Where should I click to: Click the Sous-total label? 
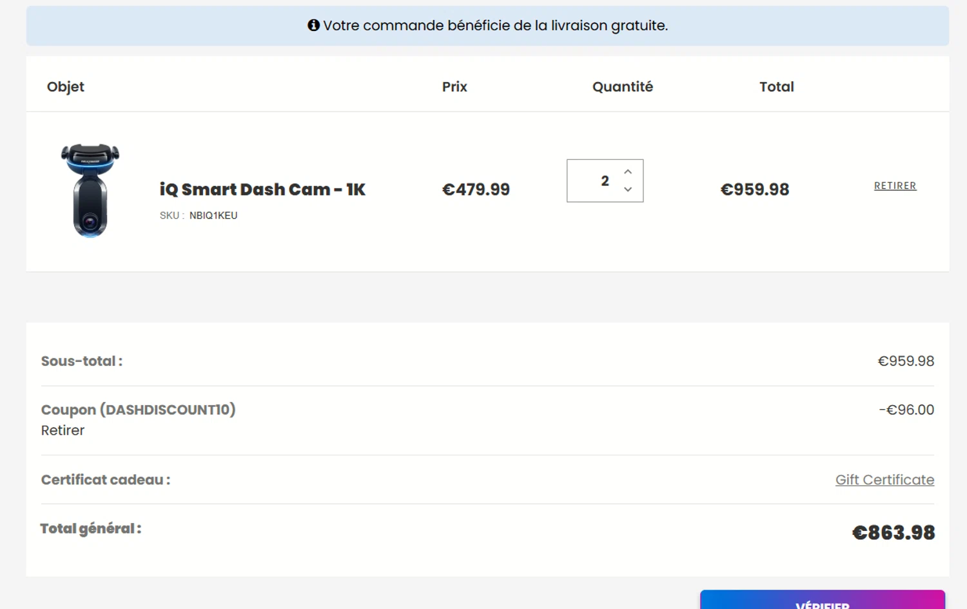click(82, 361)
